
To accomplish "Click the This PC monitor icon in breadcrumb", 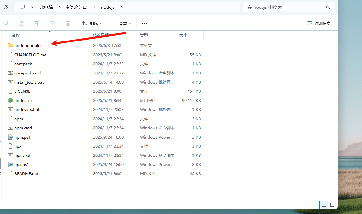I will pos(22,7).
